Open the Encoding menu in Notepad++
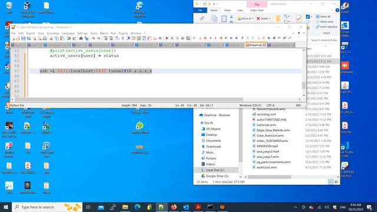This screenshot has width=377, height=212. (x=52, y=33)
